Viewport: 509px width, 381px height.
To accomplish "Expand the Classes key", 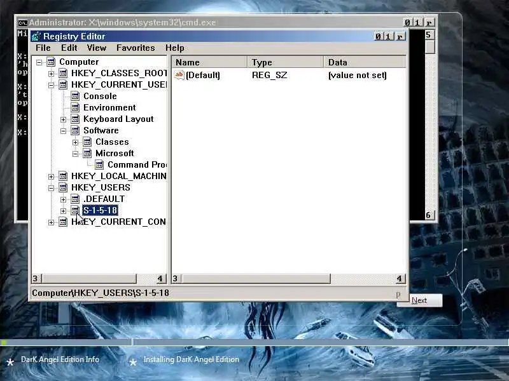I will (x=75, y=142).
